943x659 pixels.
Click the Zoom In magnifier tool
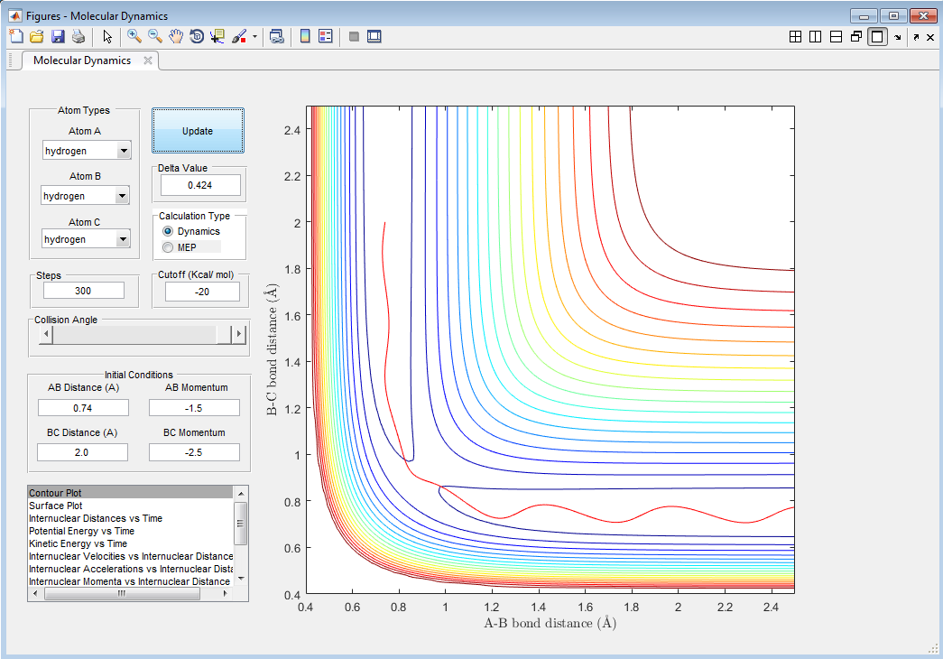tap(134, 36)
